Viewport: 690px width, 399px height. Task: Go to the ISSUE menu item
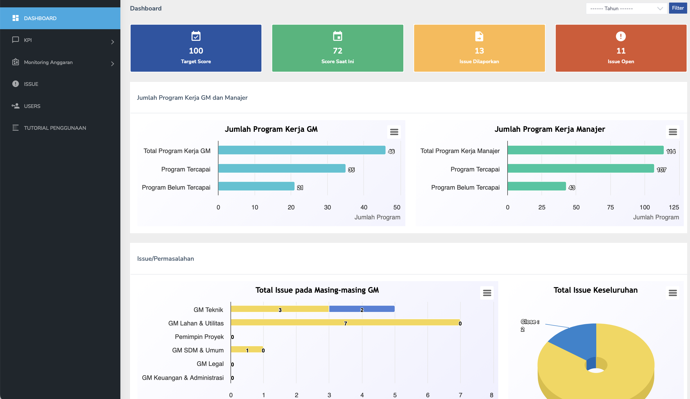click(x=31, y=84)
